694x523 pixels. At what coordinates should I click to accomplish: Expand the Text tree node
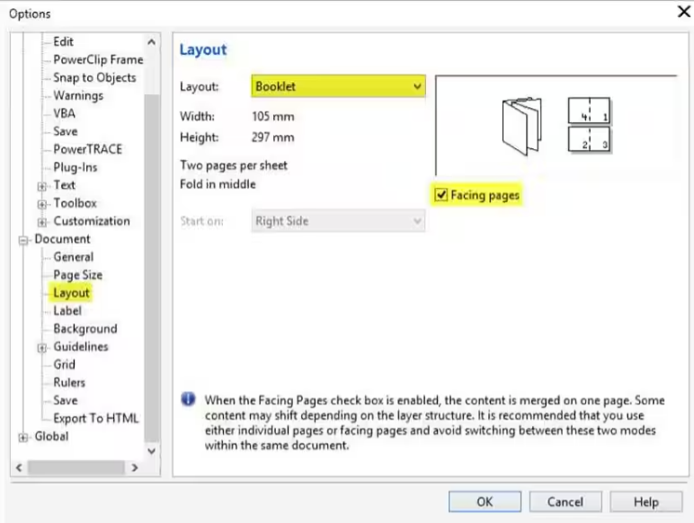[x=41, y=186]
